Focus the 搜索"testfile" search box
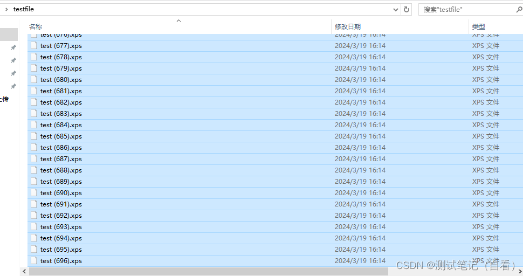Viewport: 523px width, 276px height. pyautogui.click(x=471, y=9)
